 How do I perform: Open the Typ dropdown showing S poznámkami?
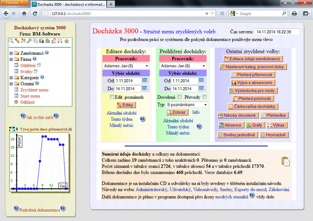coord(187,105)
